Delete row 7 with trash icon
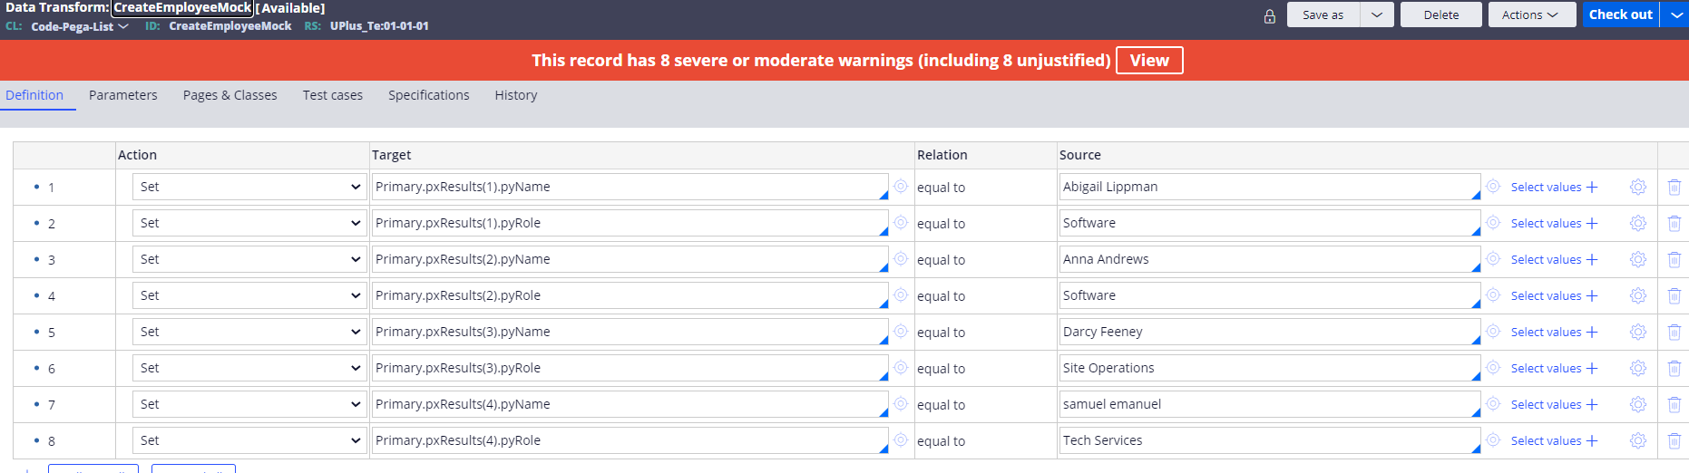This screenshot has width=1689, height=473. tap(1674, 404)
